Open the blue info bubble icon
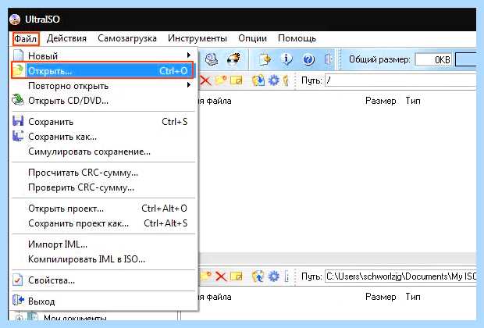484x328 pixels. click(286, 59)
